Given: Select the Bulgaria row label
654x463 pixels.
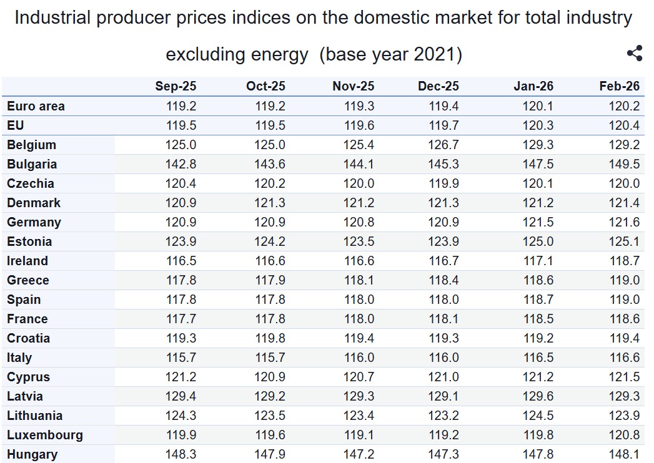Looking at the screenshot, I should point(32,164).
